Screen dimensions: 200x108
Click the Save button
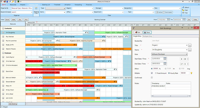click(x=147, y=32)
